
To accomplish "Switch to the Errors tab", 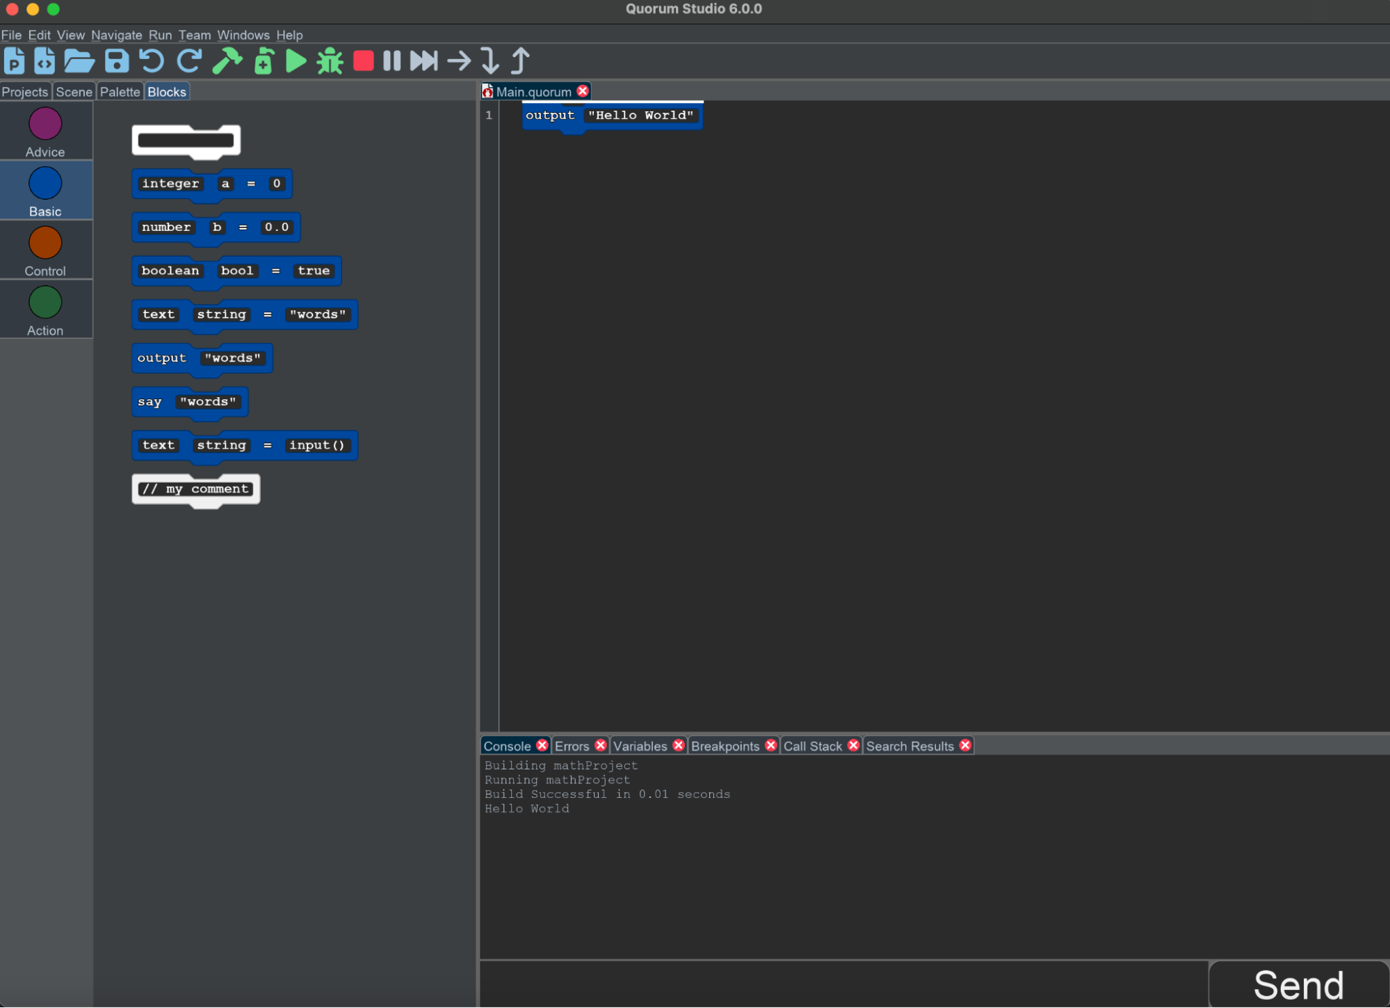I will pos(572,746).
